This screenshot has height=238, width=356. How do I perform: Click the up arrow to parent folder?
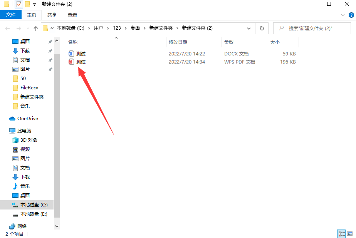pyautogui.click(x=35, y=28)
